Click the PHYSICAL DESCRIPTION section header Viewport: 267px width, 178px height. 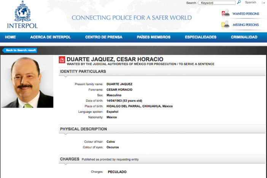[x=83, y=129]
